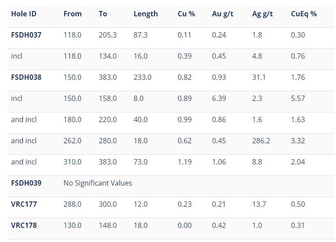Viewport: 336px width, 242px height.
Task: Click the Ag g/t header cell
Action: (x=262, y=14)
